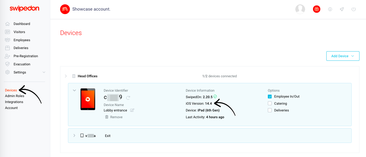
Task: Enable the Catering option checkbox
Action: (270, 103)
